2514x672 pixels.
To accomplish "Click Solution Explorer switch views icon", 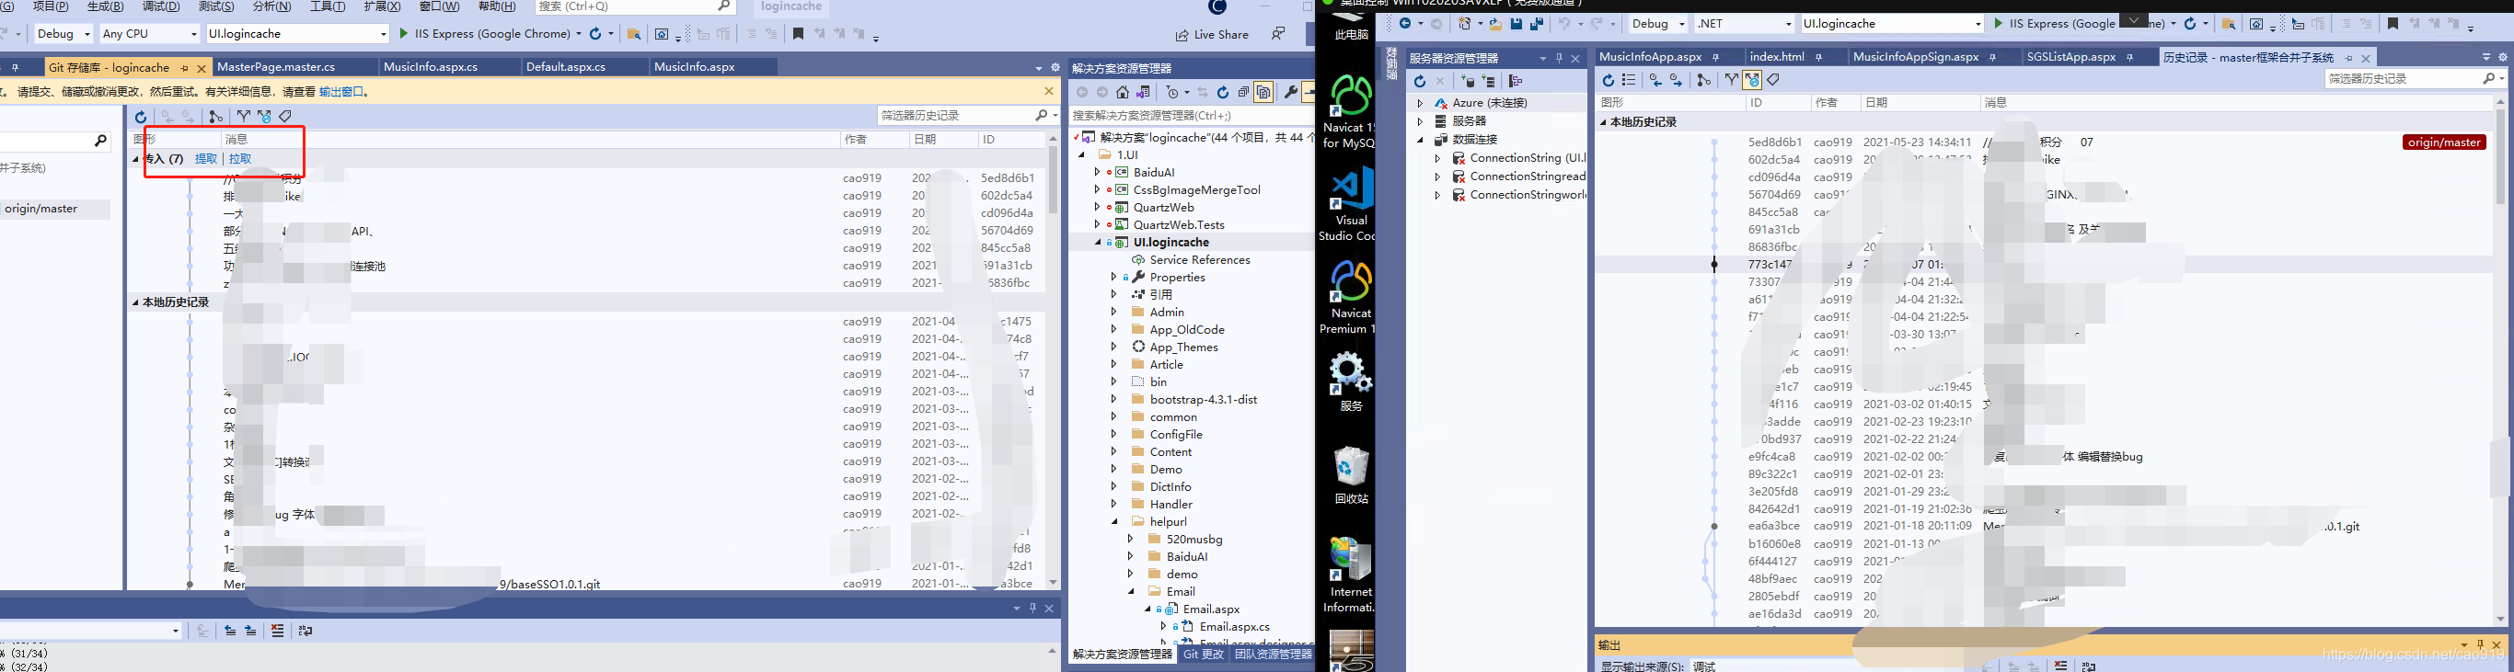I will click(x=1144, y=92).
